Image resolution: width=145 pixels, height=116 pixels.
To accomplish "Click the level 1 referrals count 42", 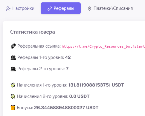I will pos(68,57).
